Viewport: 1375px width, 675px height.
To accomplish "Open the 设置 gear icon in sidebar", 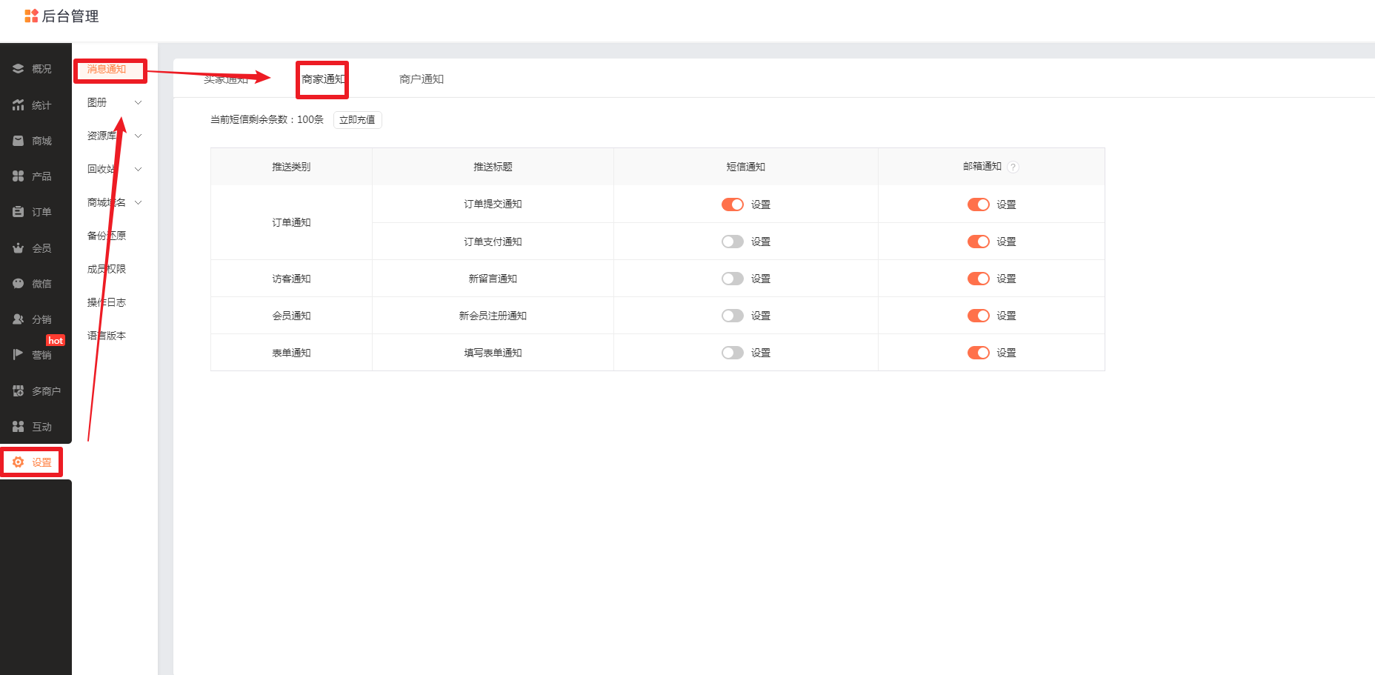I will tap(19, 462).
